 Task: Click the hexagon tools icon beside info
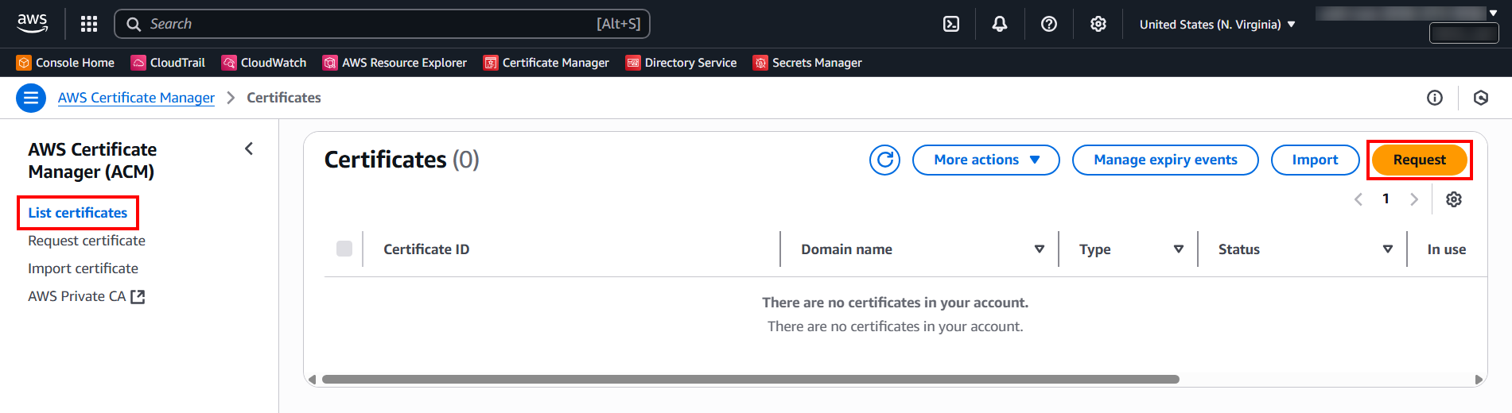click(1481, 98)
